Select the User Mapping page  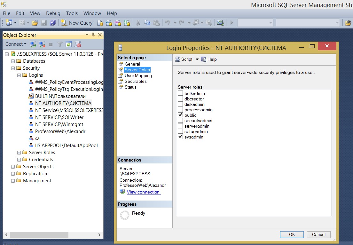(138, 76)
